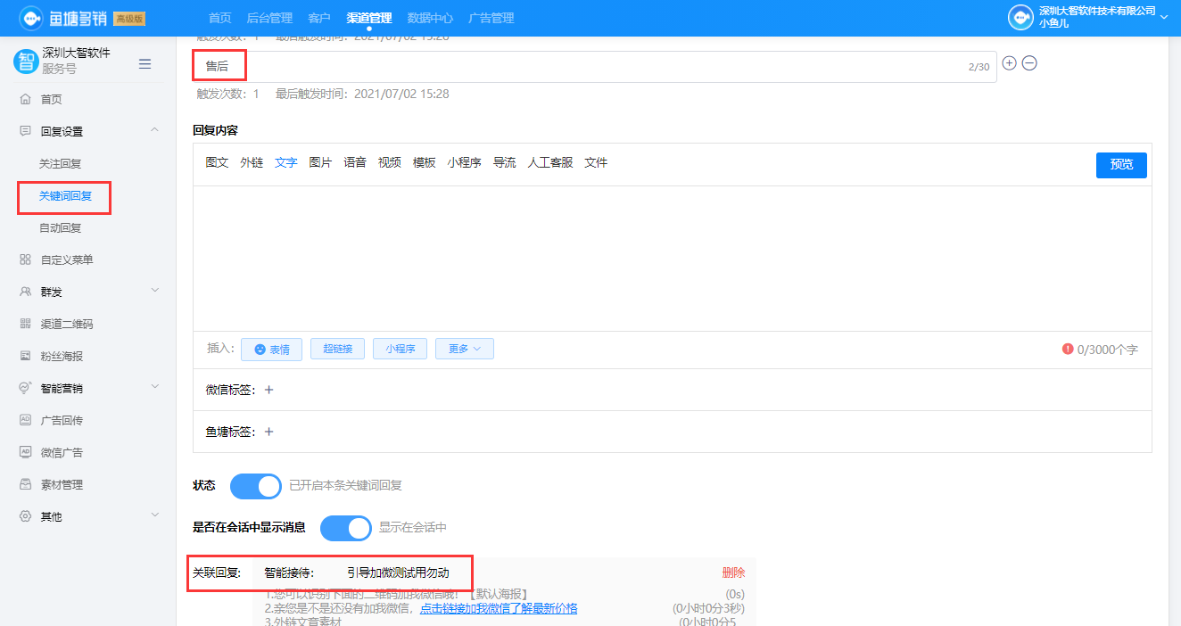Click the 素材管理 box icon
The image size is (1181, 626).
point(25,484)
